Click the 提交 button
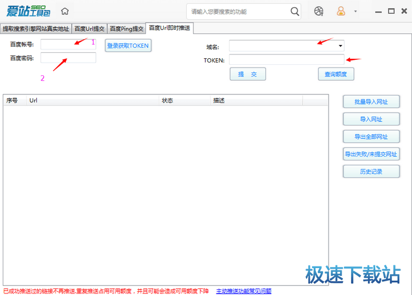Image resolution: width=412 pixels, height=295 pixels. [x=248, y=74]
